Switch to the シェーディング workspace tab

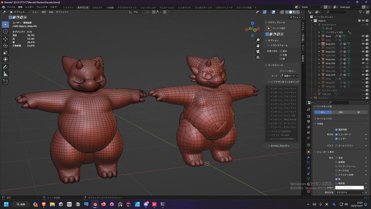(x=148, y=7)
